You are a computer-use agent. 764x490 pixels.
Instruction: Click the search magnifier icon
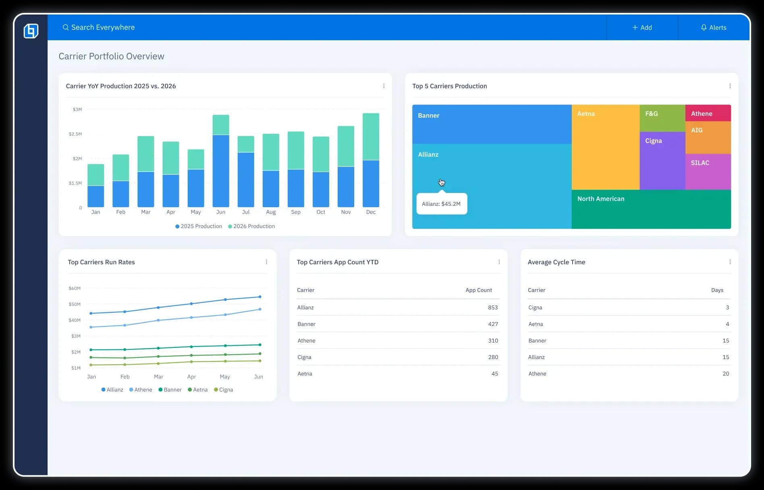(65, 27)
